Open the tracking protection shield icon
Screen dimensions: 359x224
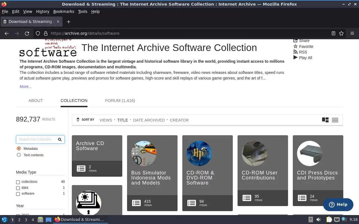(x=38, y=33)
